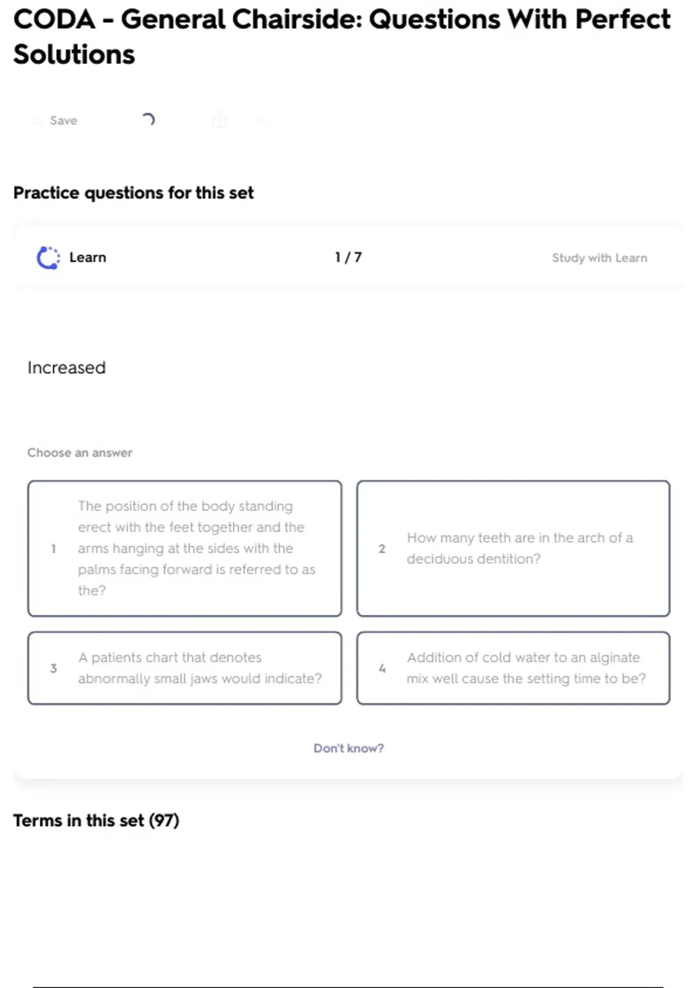Click the number 3 answer badge

(53, 668)
